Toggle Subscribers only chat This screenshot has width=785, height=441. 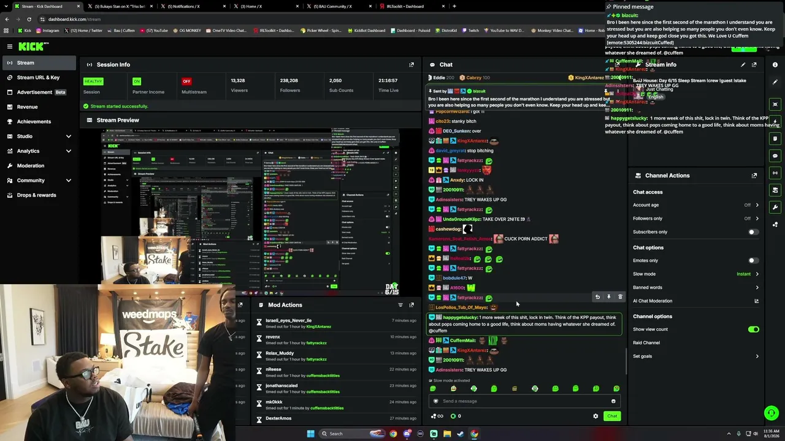click(x=753, y=232)
